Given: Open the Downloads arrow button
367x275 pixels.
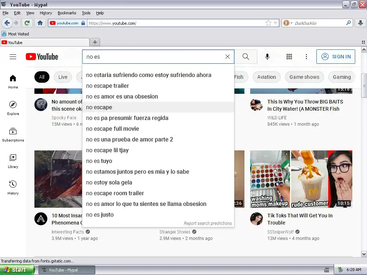Looking at the screenshot, I should (x=361, y=23).
